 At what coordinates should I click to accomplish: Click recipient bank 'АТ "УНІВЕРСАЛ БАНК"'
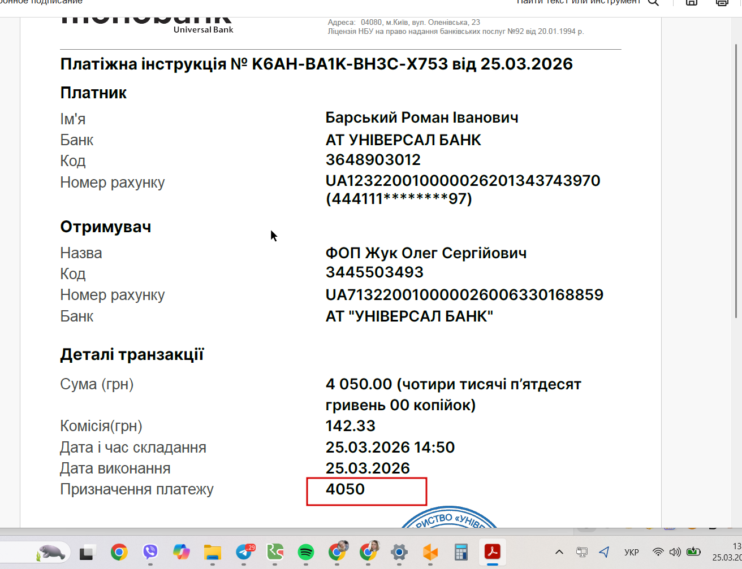pos(409,316)
